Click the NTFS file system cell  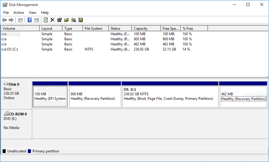89,49
